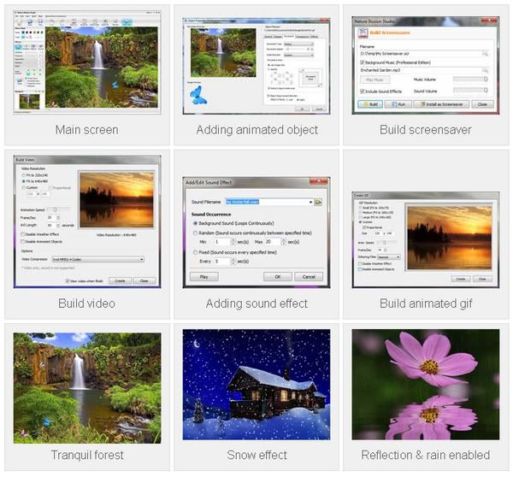Open the Video Compression dropdown
Screen dimensions: 513x477
click(x=97, y=259)
